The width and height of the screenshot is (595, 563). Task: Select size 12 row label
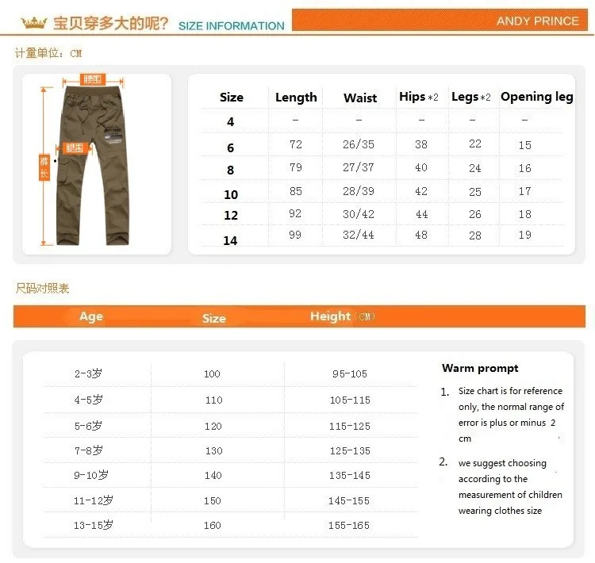point(231,216)
